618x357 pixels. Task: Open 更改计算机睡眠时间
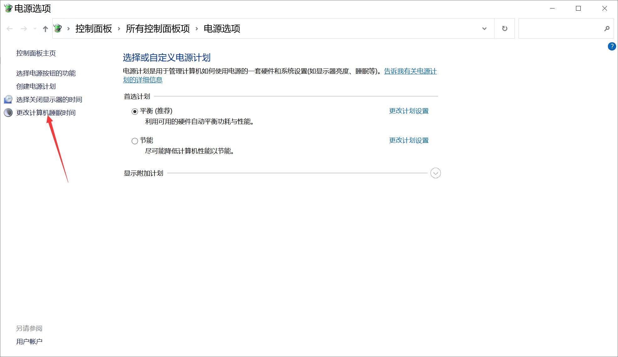46,113
